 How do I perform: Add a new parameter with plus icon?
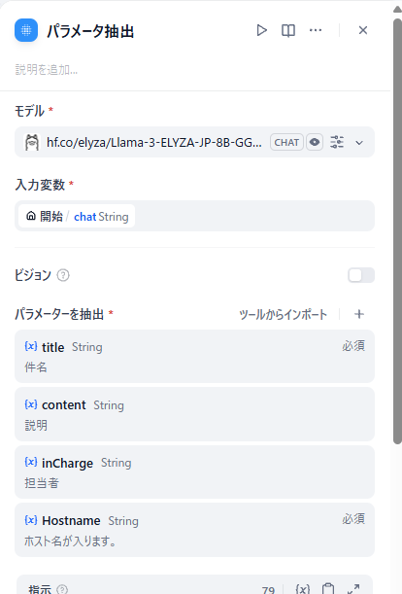pos(359,314)
